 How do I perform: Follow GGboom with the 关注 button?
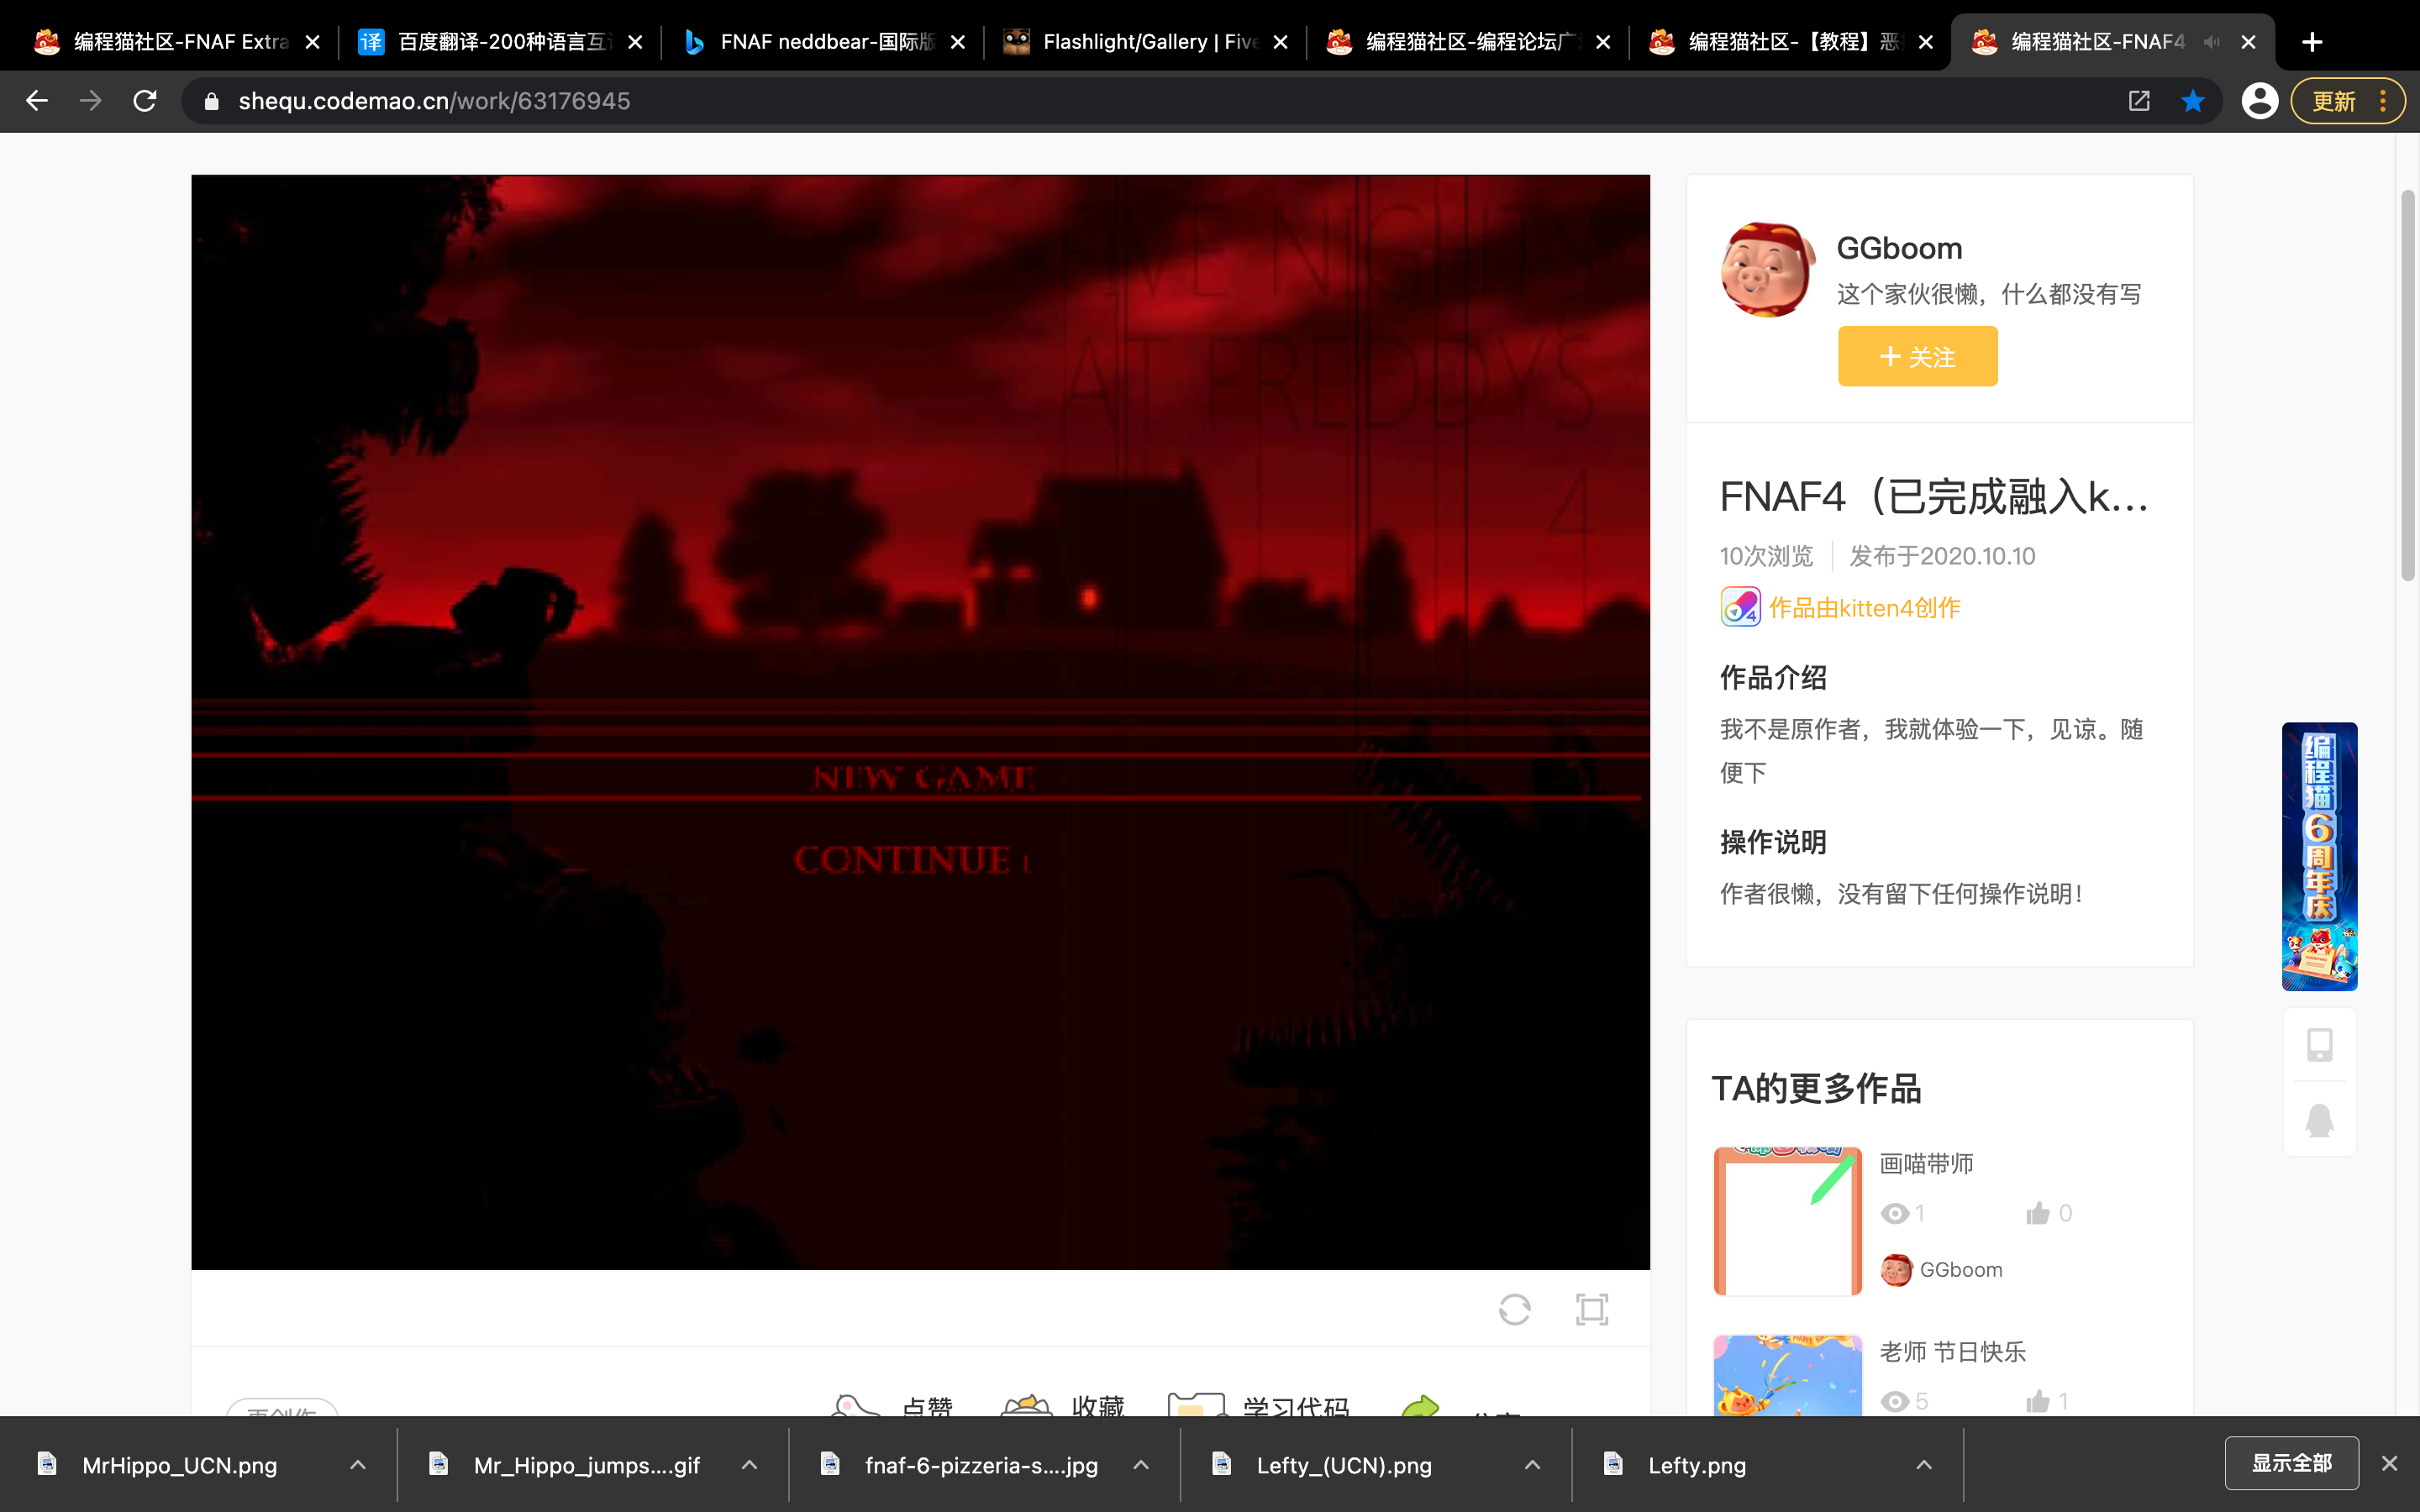1917,356
